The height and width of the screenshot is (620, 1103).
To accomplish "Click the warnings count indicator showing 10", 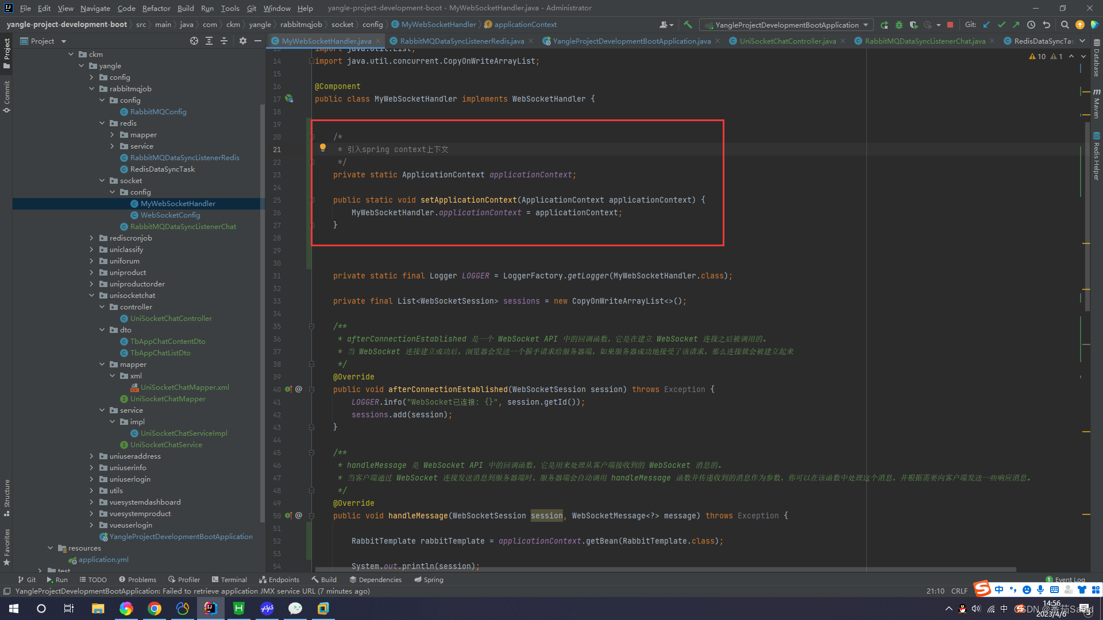I will coord(1038,56).
